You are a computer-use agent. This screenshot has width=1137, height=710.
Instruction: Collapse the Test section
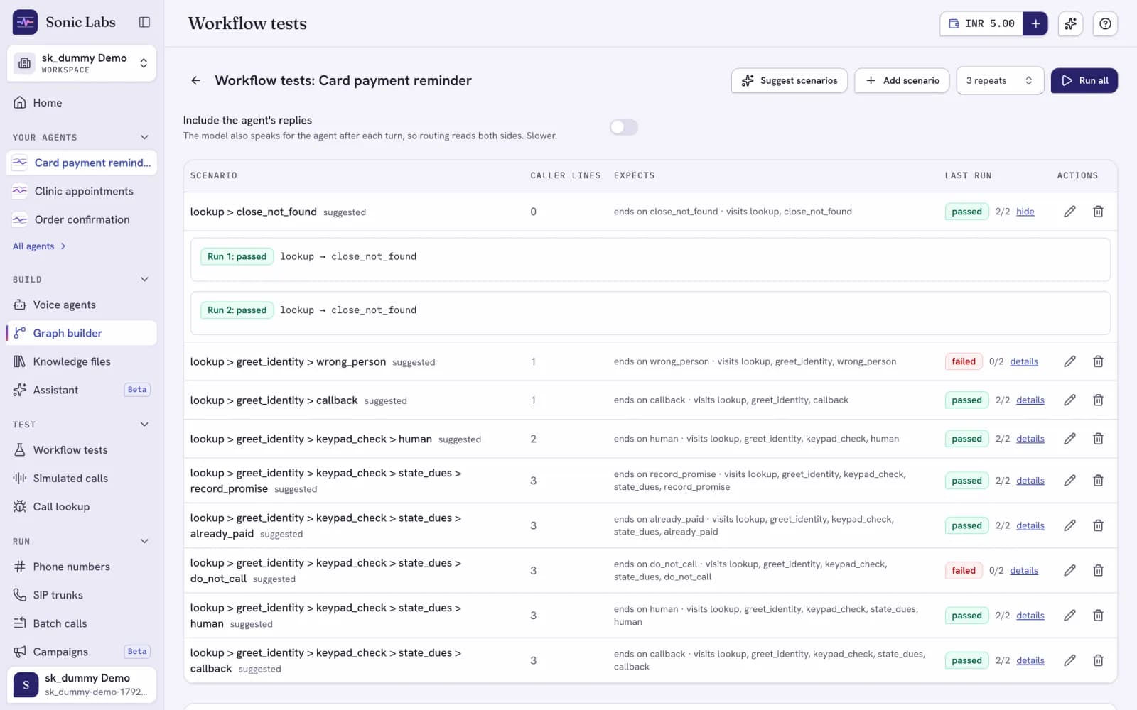point(144,425)
